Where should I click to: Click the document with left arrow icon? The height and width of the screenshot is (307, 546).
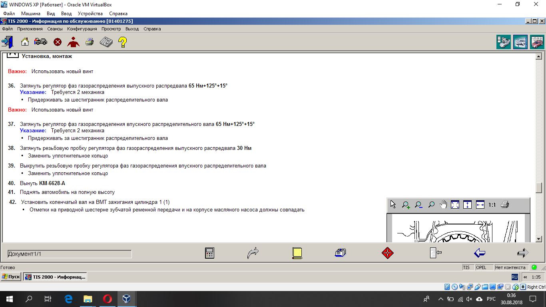click(x=436, y=253)
